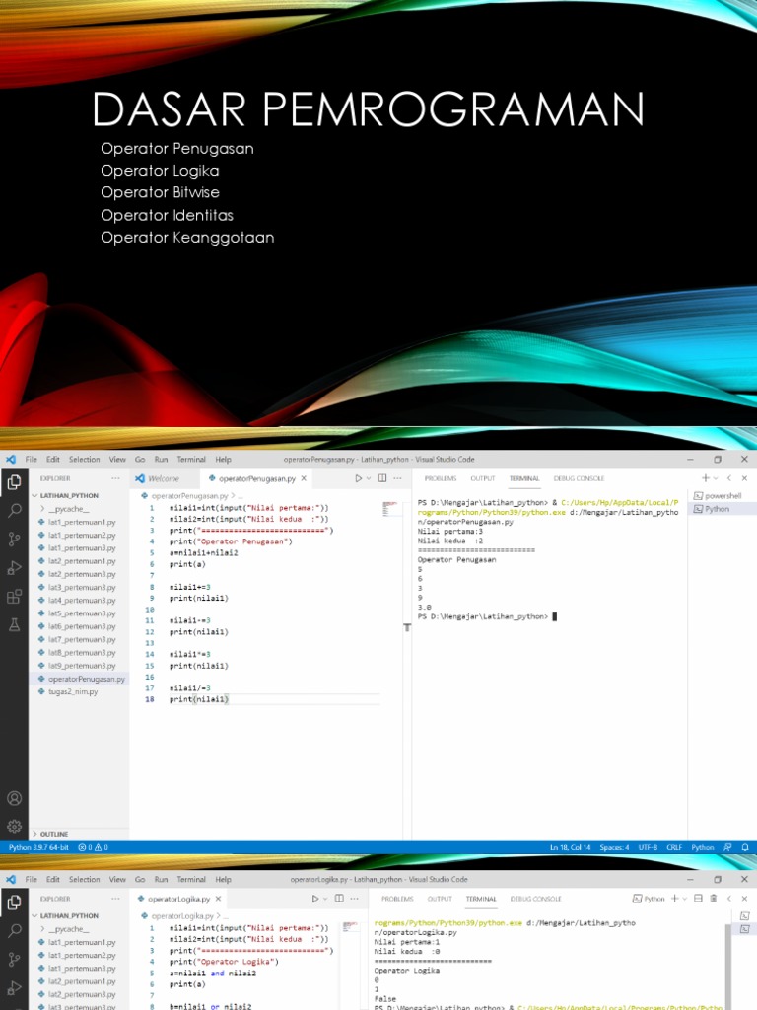757x1010 pixels.
Task: Close the operatorLogika.py tab
Action: coord(218,899)
